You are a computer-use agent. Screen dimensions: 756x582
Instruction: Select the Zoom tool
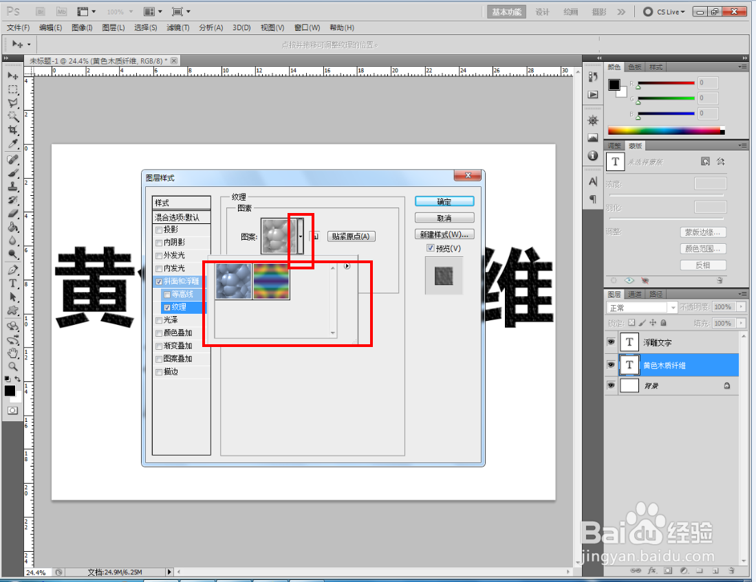click(13, 367)
